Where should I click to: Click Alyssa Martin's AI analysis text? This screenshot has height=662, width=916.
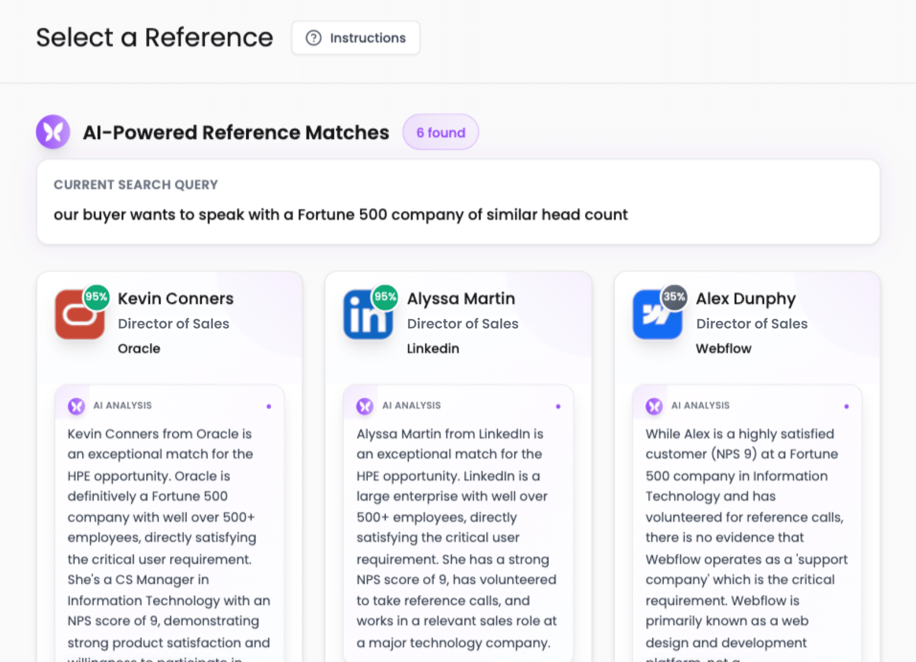[x=456, y=537]
